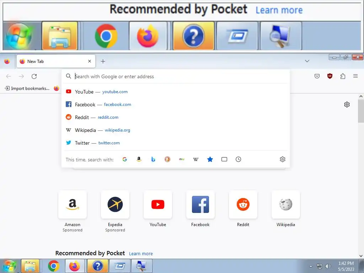
Task: Open Google Chrome from bottom taskbar
Action: 53,266
